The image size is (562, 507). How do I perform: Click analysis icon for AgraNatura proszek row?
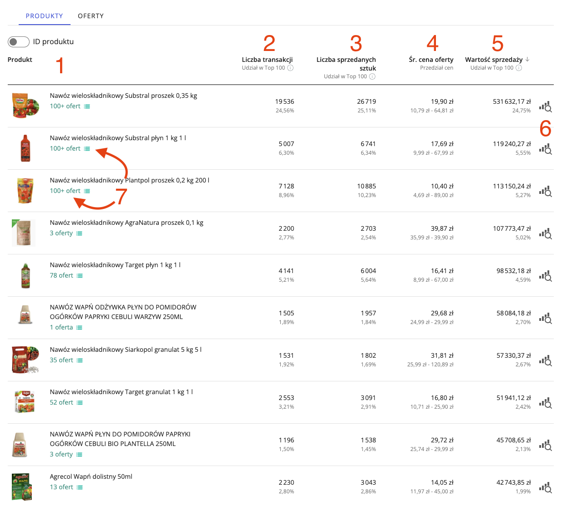click(545, 234)
